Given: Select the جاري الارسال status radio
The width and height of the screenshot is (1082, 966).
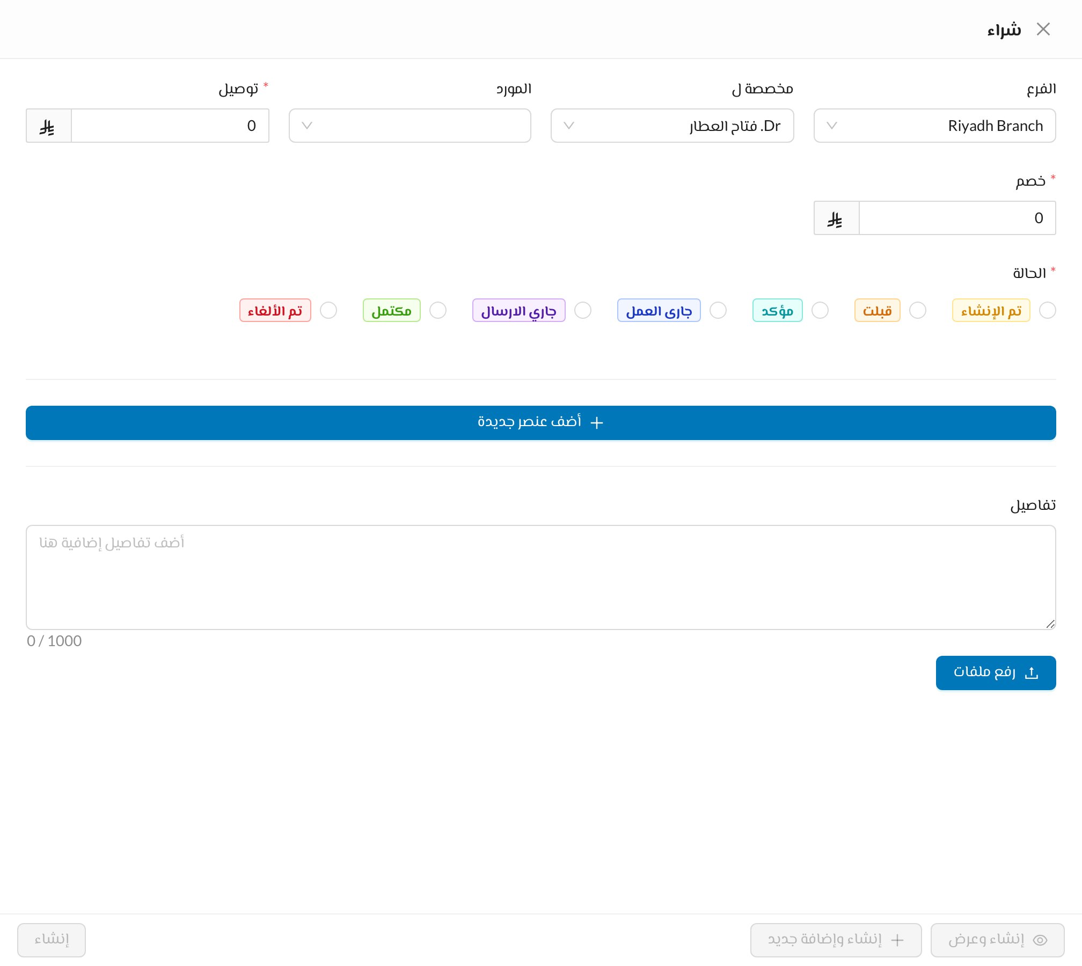Looking at the screenshot, I should [583, 310].
